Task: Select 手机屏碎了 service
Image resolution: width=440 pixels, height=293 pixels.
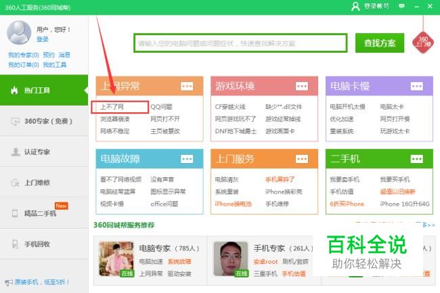Action: [280, 179]
